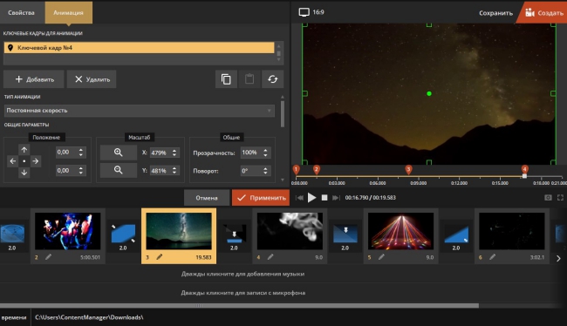Image resolution: width=567 pixels, height=326 pixels.
Task: Copy keyframe settings icon
Action: (226, 79)
